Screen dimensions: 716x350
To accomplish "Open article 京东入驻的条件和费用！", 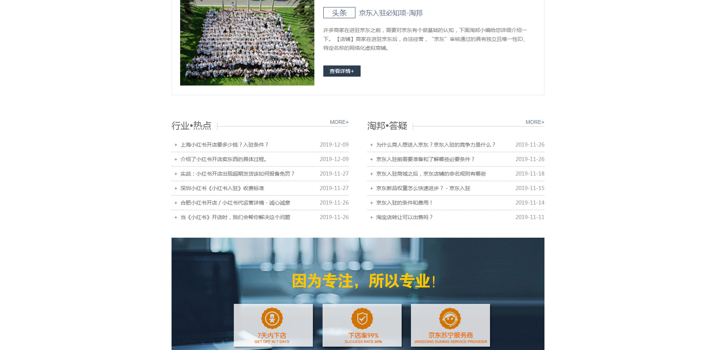I will (x=404, y=203).
